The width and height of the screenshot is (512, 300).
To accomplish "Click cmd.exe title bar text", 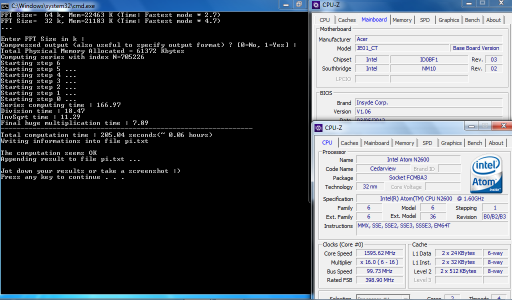I will click(x=53, y=6).
